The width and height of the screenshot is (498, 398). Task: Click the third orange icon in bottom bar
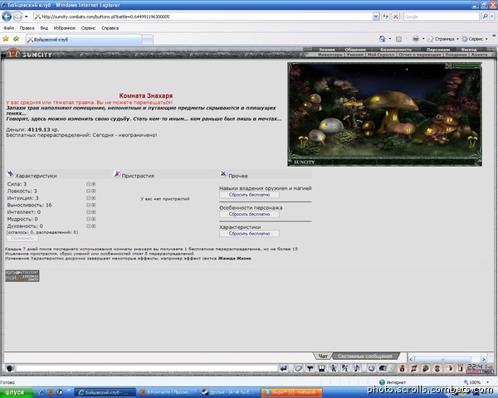click(426, 368)
